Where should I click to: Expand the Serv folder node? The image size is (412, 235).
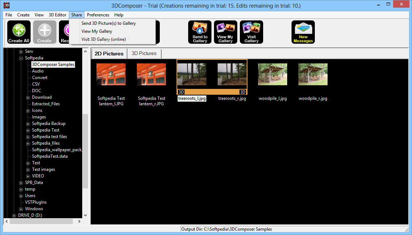(x=21, y=52)
